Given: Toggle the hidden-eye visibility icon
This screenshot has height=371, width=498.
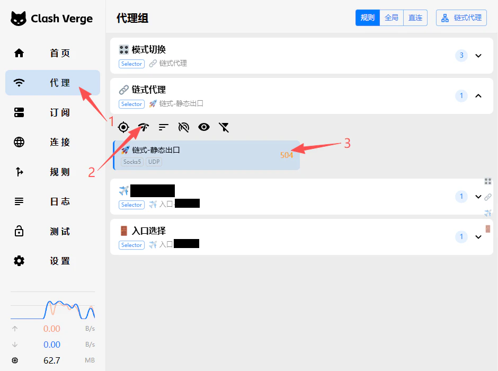Looking at the screenshot, I should coord(183,127).
